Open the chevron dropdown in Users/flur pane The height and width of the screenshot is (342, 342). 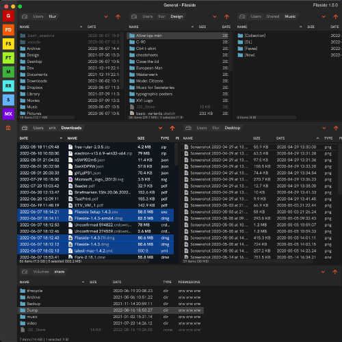click(106, 16)
